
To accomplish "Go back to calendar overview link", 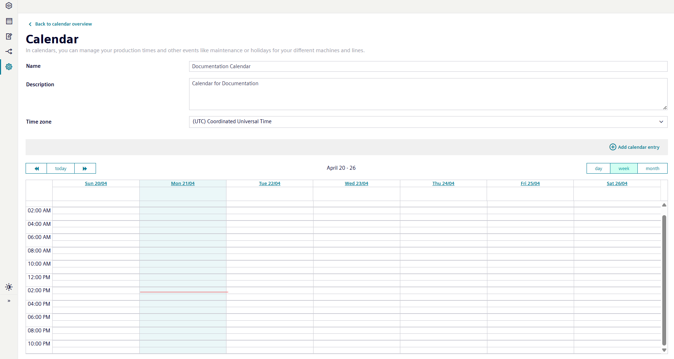I will [63, 24].
